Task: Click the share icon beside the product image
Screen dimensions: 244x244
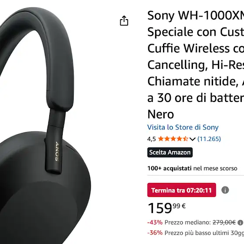Action: pos(124,21)
